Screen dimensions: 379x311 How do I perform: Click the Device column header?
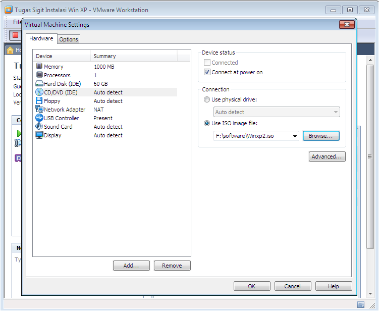62,56
